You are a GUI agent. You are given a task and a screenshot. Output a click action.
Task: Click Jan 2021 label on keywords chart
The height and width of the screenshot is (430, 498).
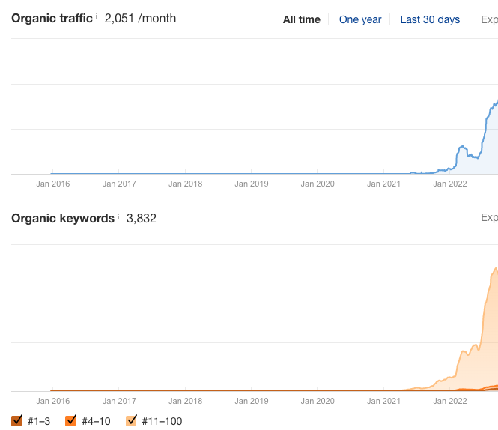click(383, 401)
